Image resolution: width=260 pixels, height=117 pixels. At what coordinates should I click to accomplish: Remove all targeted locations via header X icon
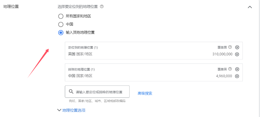point(237,47)
